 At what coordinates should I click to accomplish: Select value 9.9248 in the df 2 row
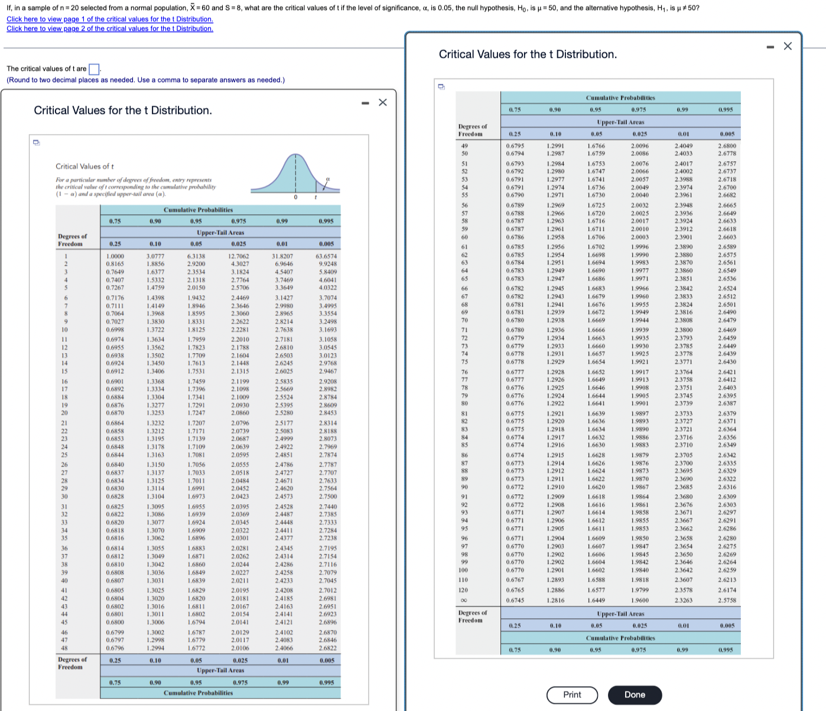tap(328, 264)
